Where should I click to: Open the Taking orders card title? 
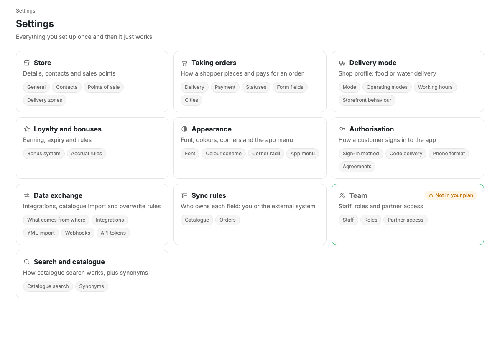click(x=214, y=63)
